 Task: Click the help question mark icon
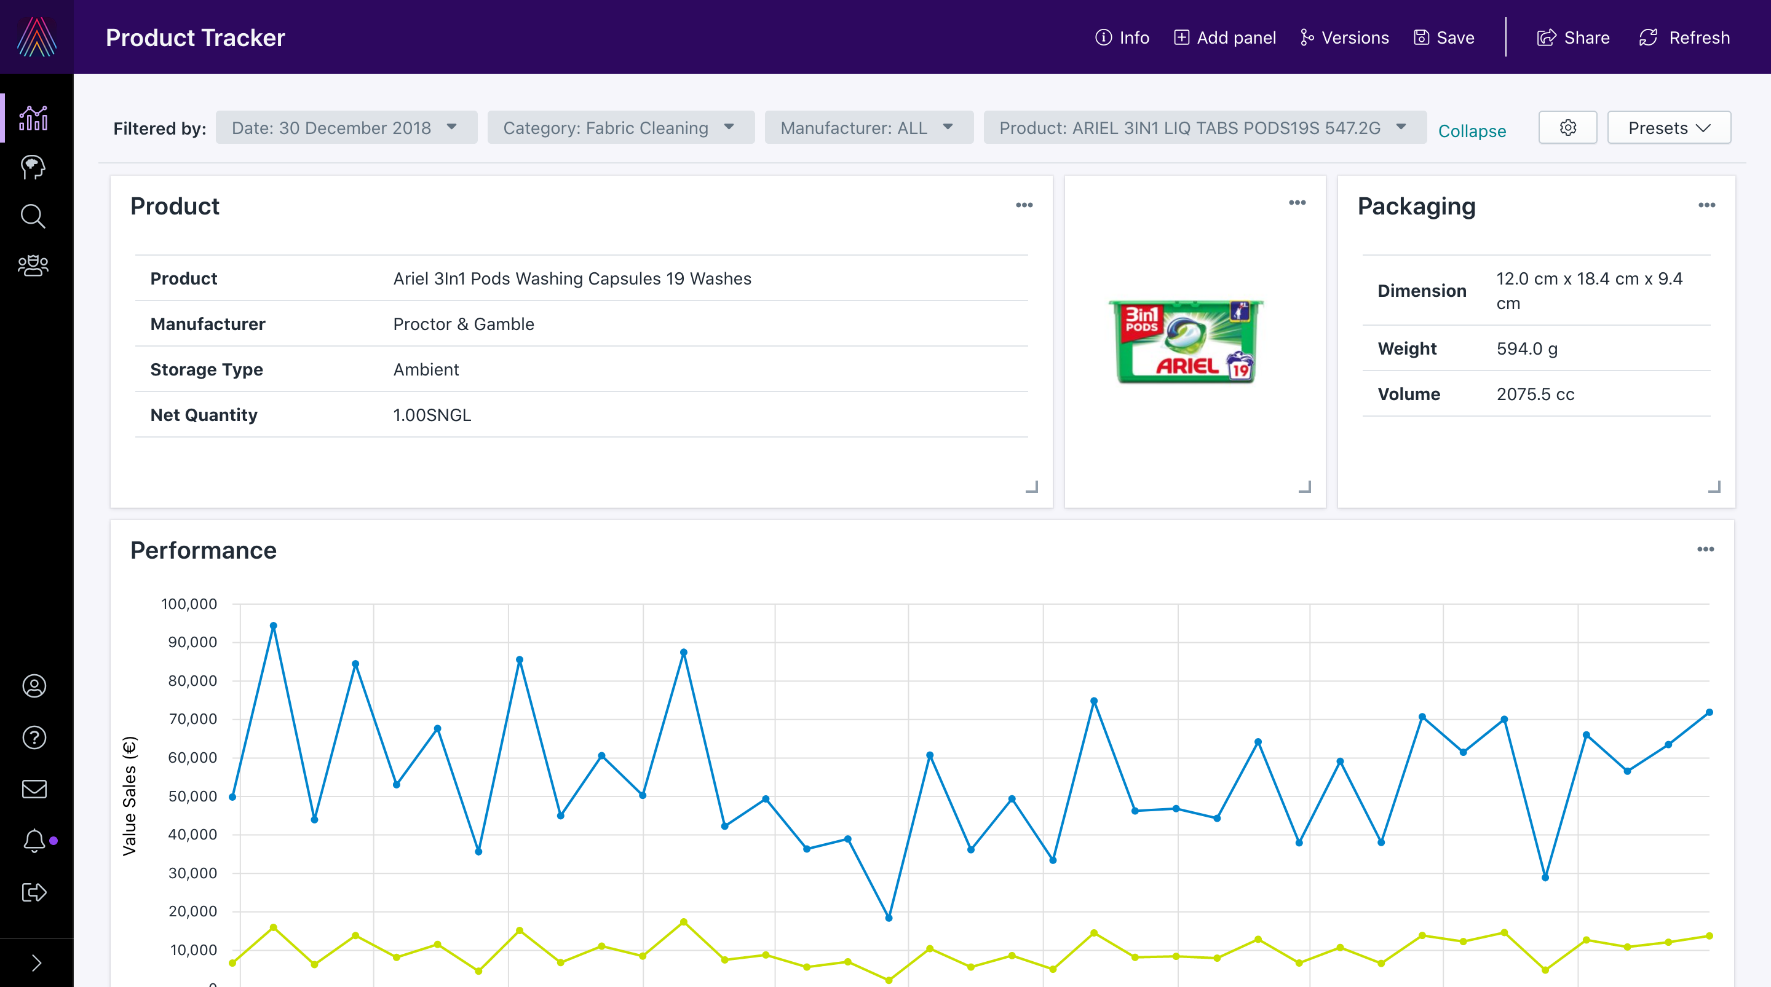(x=33, y=737)
